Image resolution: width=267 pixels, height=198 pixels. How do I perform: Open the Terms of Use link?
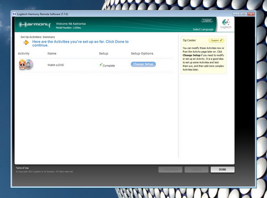pos(22,168)
